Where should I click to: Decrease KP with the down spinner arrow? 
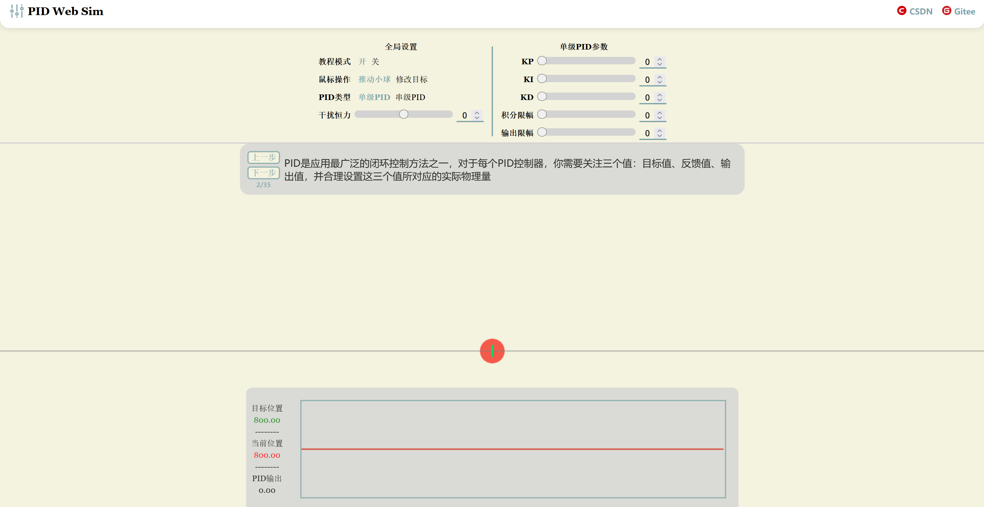660,64
